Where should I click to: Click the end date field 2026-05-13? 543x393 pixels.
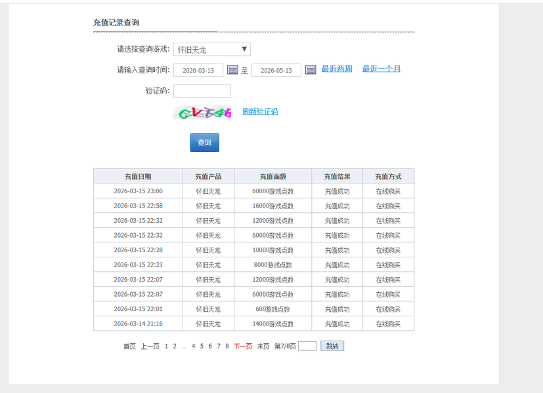(276, 71)
